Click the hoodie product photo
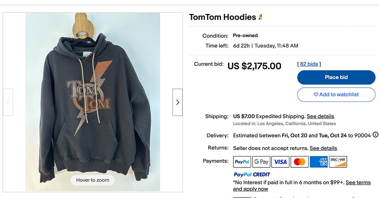 pyautogui.click(x=93, y=101)
